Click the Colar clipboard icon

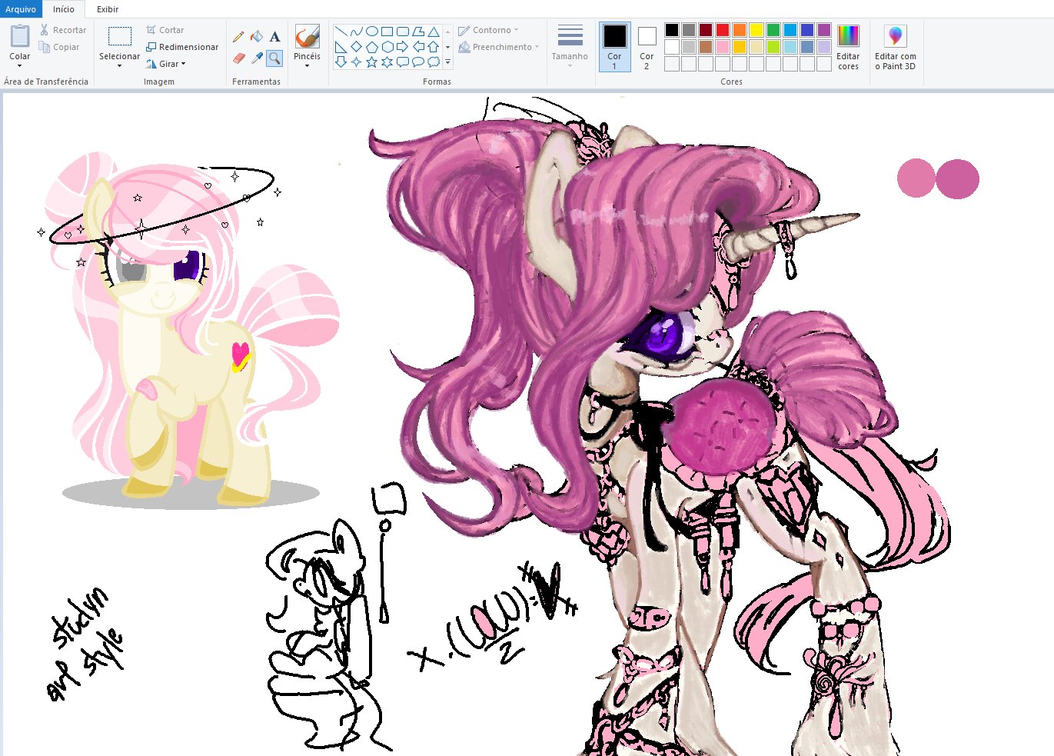20,36
